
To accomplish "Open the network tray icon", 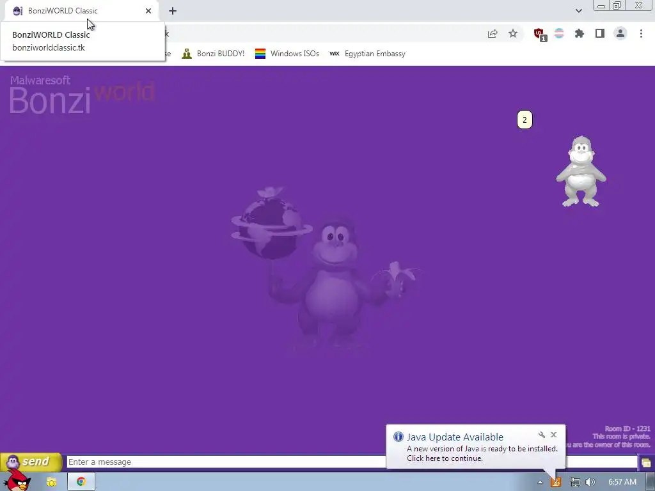I will pos(575,482).
